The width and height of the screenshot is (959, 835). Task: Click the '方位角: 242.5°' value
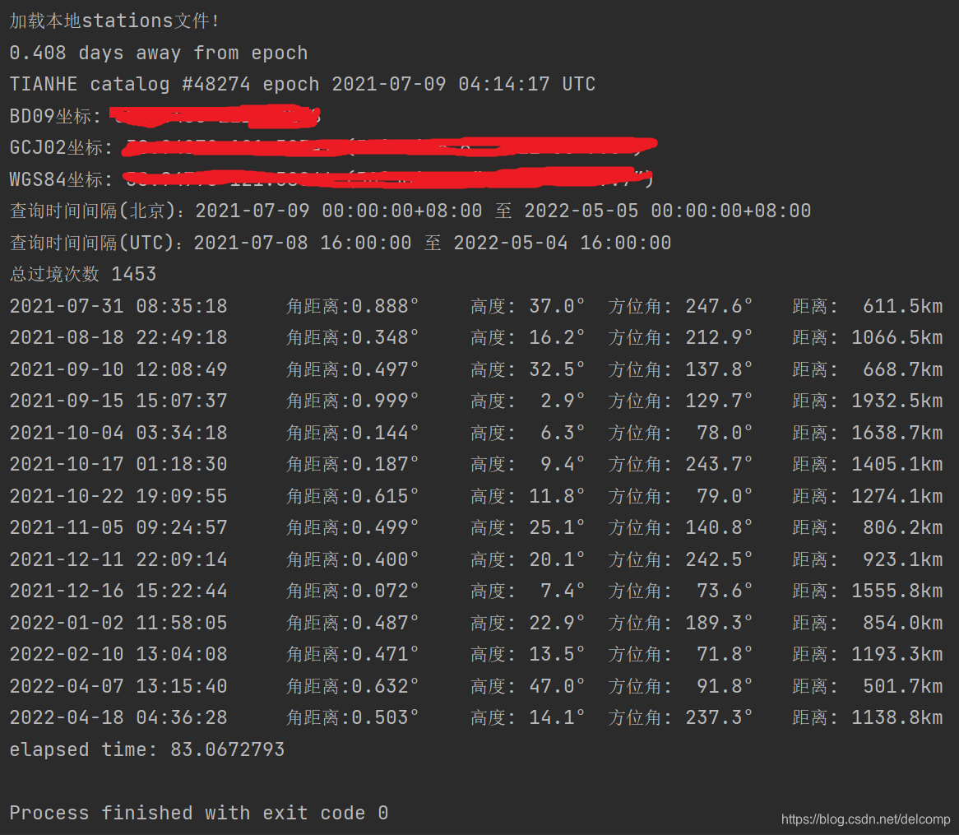click(680, 559)
